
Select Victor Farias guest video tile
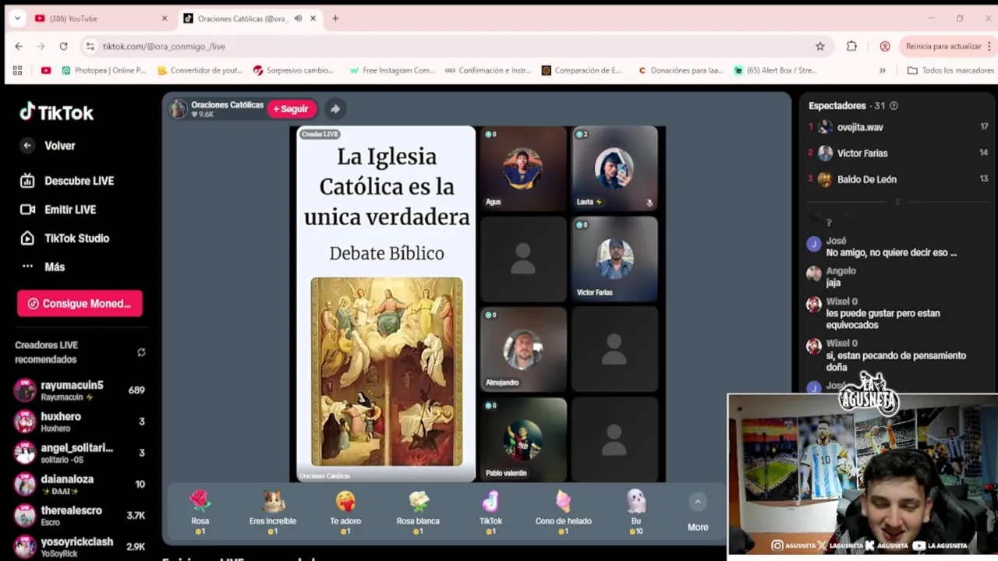click(614, 259)
